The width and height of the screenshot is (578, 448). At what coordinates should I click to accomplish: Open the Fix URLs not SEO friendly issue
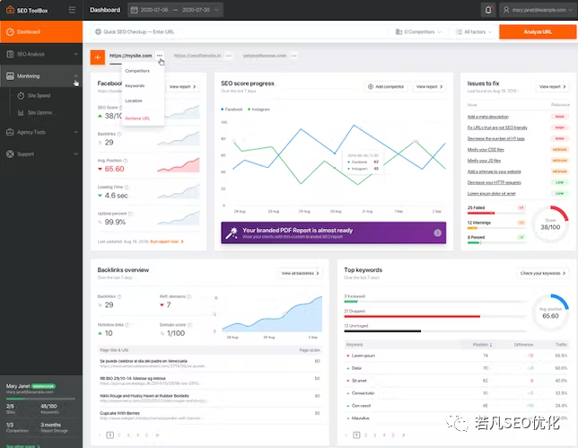(497, 127)
